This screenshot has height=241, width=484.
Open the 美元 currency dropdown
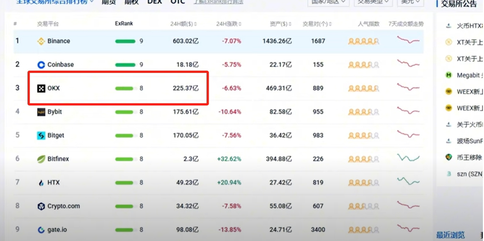411,1
